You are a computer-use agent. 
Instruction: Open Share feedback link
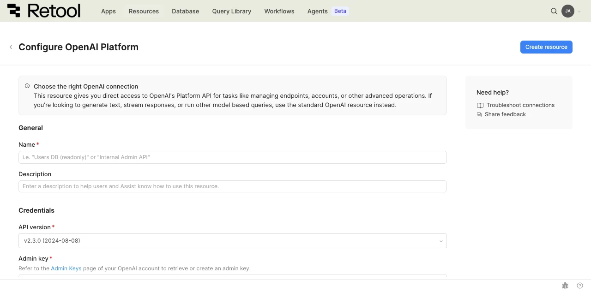click(x=505, y=114)
